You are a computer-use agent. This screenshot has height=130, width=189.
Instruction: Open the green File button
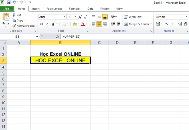[x=7, y=9]
